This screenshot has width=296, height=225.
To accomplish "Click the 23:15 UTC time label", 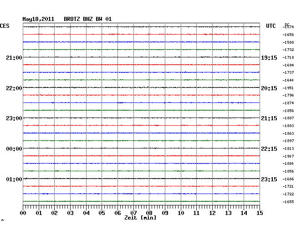I will (x=269, y=179).
